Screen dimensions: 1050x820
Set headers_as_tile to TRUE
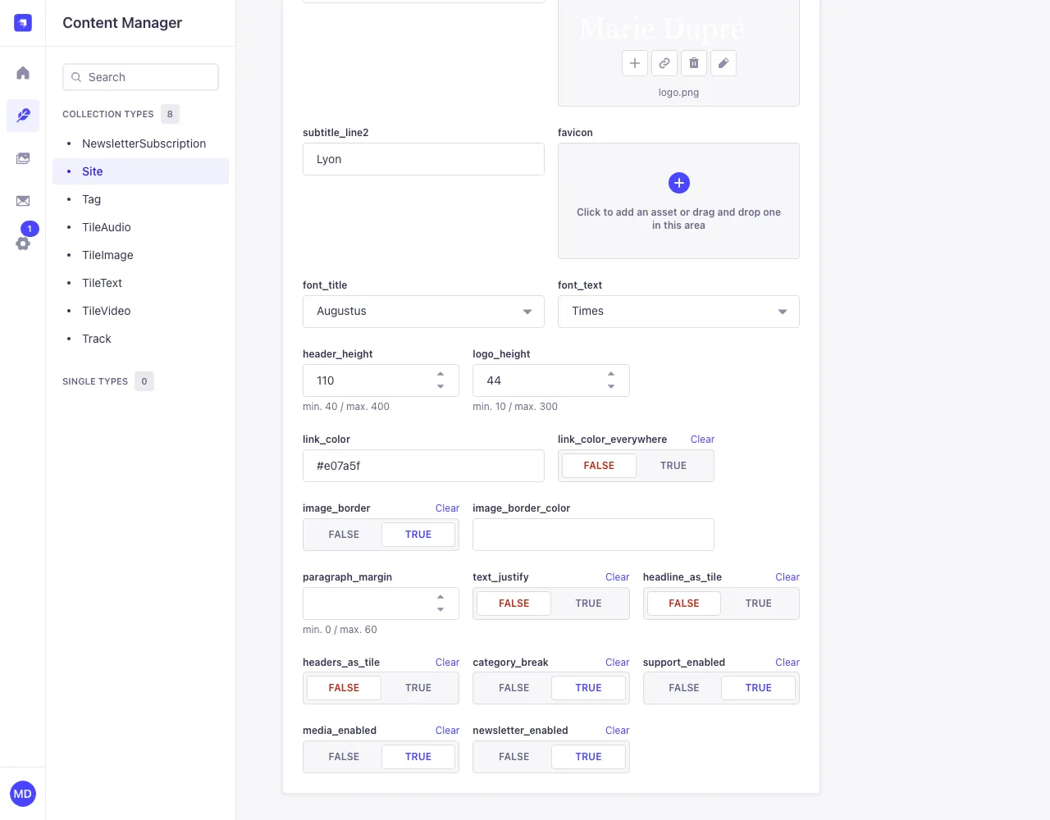tap(418, 688)
